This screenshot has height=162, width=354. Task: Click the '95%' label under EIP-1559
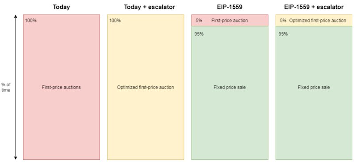click(199, 34)
